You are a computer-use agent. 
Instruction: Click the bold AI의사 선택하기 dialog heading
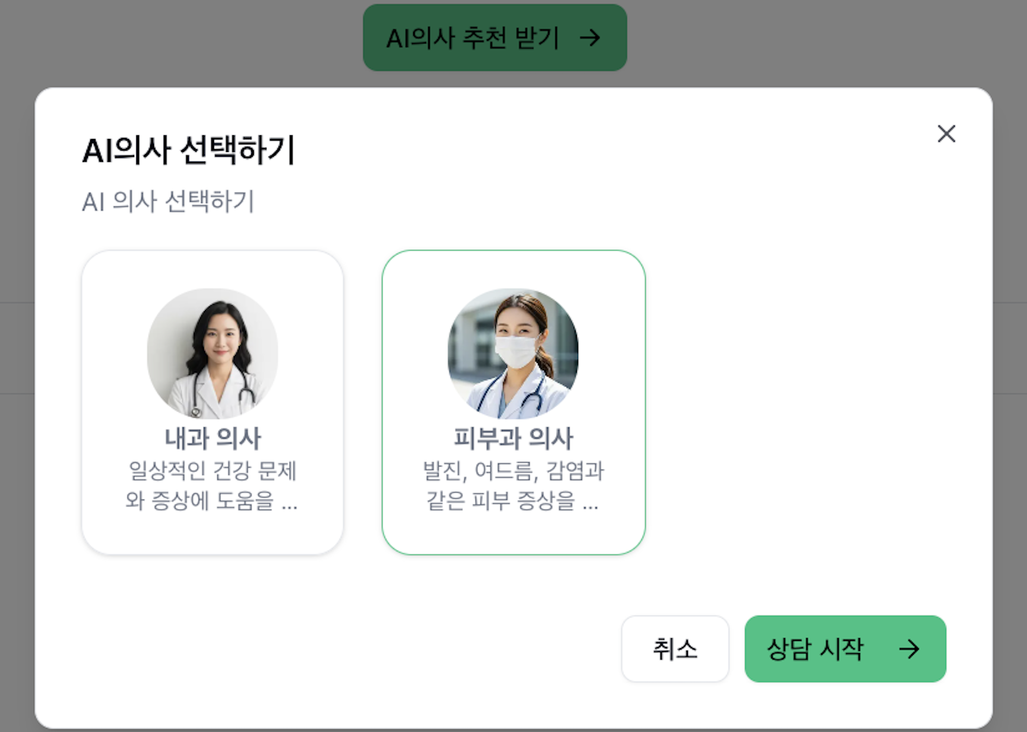coord(189,150)
